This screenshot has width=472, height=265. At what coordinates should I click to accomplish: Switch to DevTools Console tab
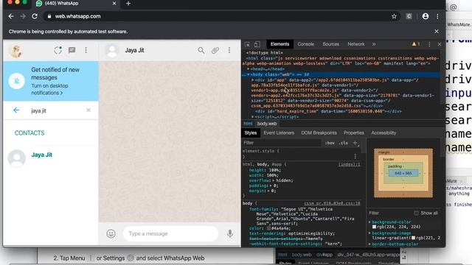pyautogui.click(x=305, y=44)
